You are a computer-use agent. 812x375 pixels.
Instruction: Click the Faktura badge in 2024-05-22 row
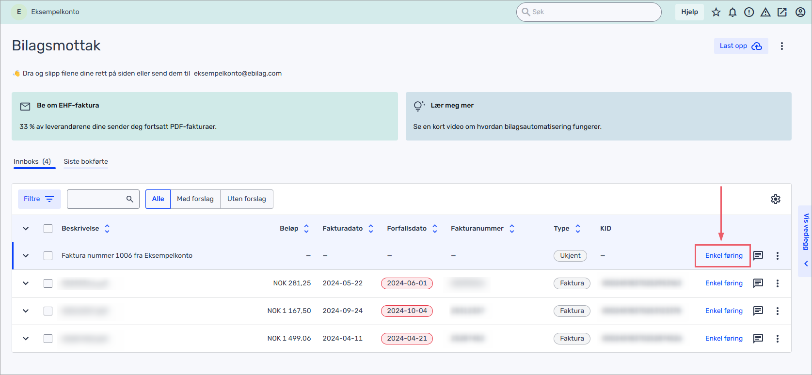pos(572,283)
